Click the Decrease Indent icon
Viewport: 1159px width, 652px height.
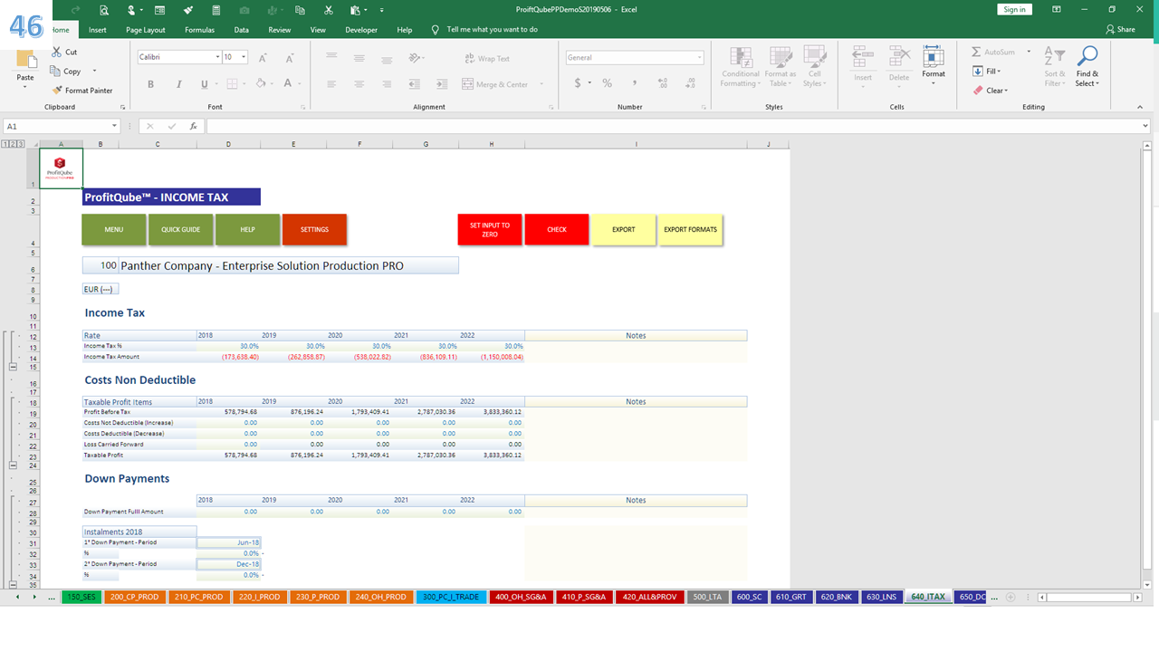tap(414, 84)
